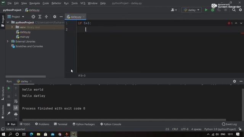The image size is (244, 137).
Task: Expand External Libraries node
Action: click(x=8, y=41)
